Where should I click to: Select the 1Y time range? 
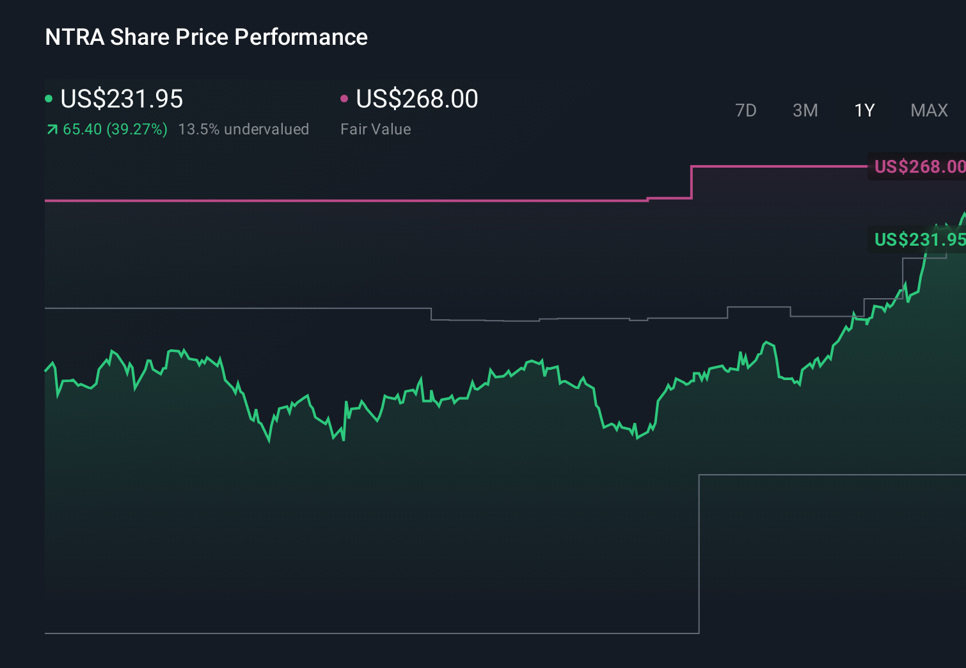864,110
